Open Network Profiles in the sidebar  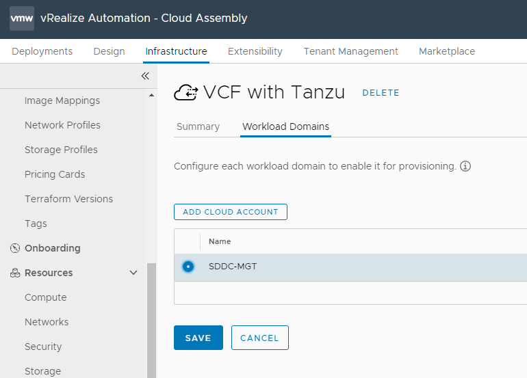[62, 125]
